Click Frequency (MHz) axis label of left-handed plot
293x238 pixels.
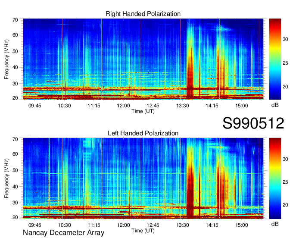point(6,178)
